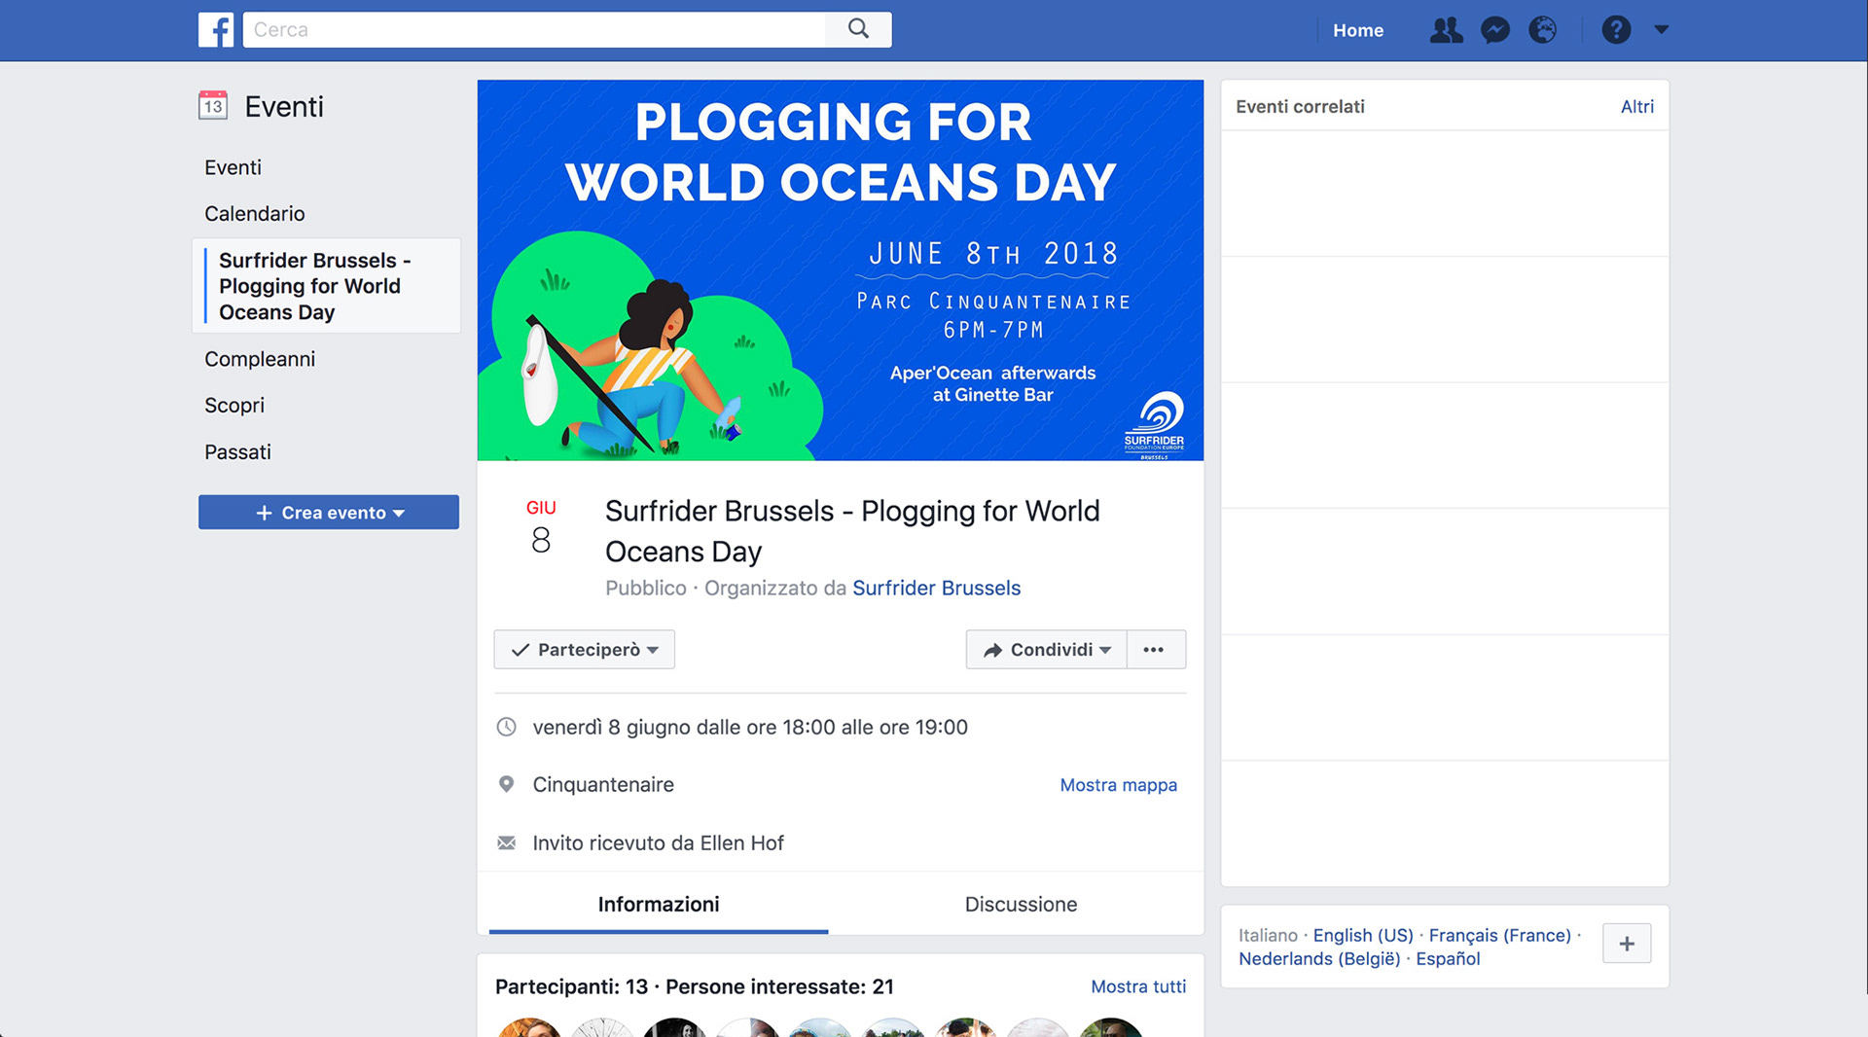Viewport: 1868px width, 1037px height.
Task: Select Eventi in the sidebar
Action: coord(233,167)
